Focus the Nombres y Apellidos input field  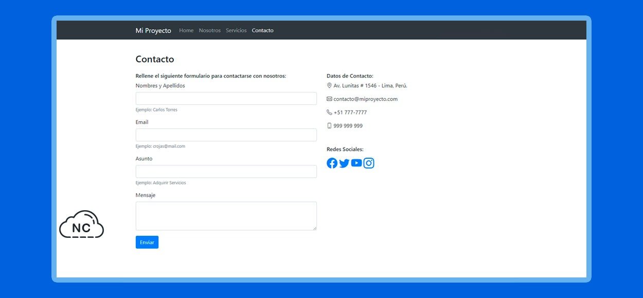(x=226, y=99)
